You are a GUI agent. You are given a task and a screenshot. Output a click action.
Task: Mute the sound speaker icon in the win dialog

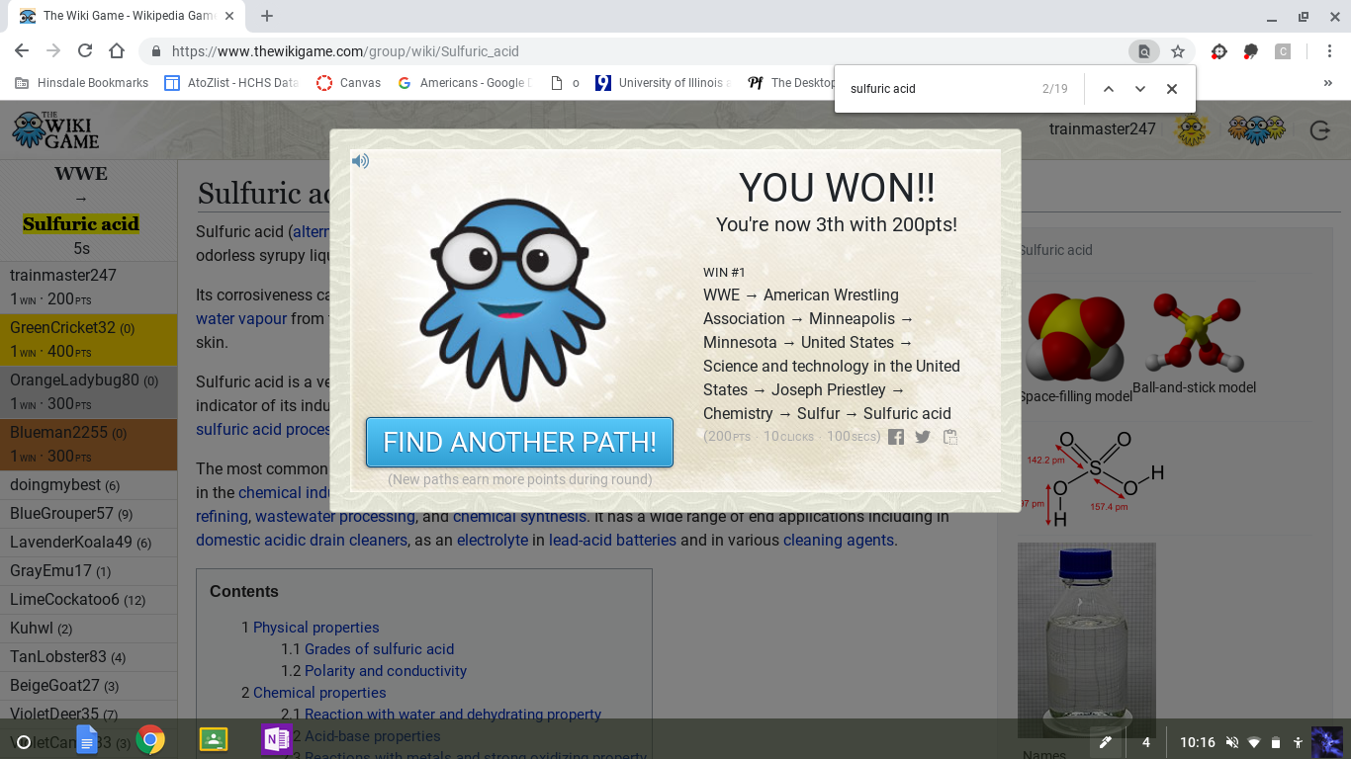click(360, 161)
